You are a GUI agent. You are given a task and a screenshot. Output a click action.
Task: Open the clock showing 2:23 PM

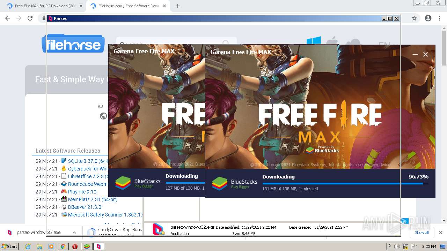(x=429, y=246)
